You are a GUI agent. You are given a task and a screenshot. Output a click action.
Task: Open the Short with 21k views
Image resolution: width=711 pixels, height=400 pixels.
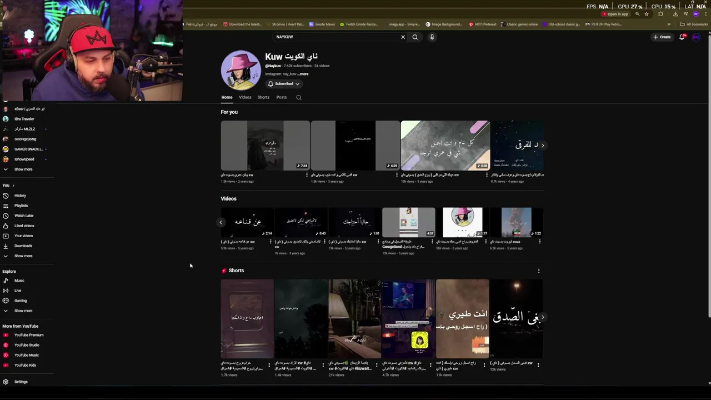point(354,319)
